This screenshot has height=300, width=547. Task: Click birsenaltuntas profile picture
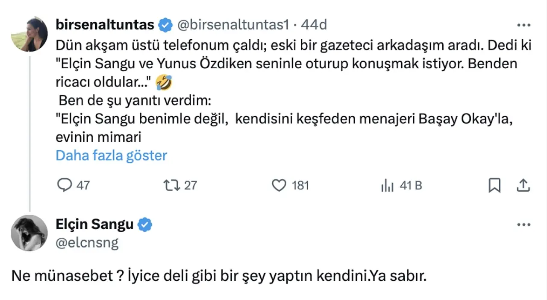29,34
